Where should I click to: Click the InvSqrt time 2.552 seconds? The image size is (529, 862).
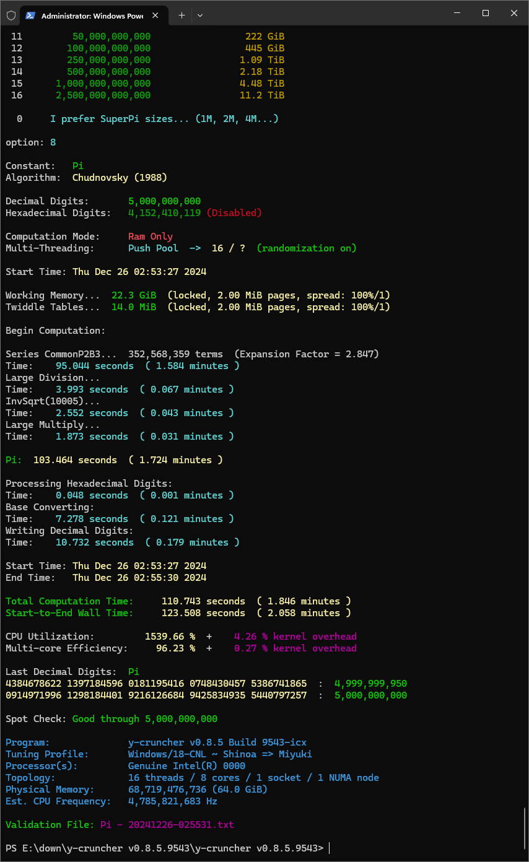(x=92, y=413)
